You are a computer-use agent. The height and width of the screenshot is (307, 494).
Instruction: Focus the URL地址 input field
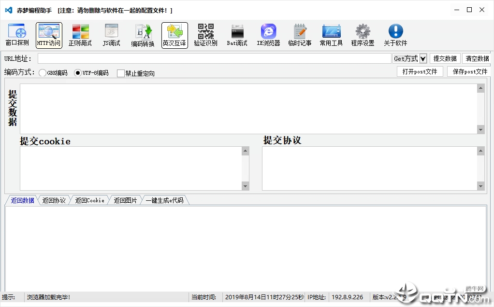(x=214, y=58)
